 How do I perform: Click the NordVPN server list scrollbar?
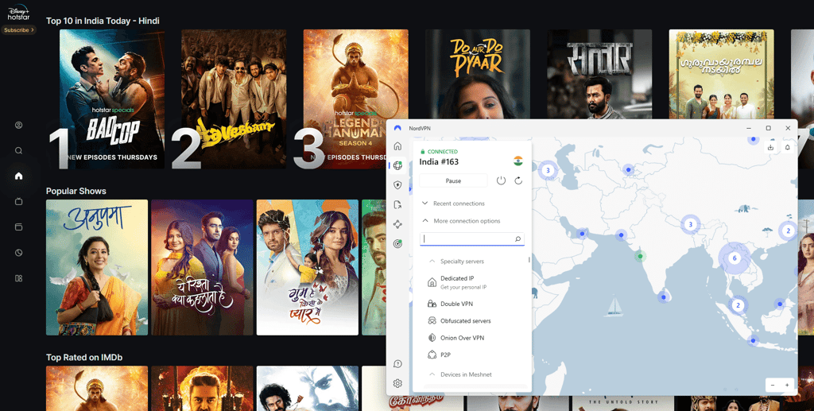(x=529, y=259)
